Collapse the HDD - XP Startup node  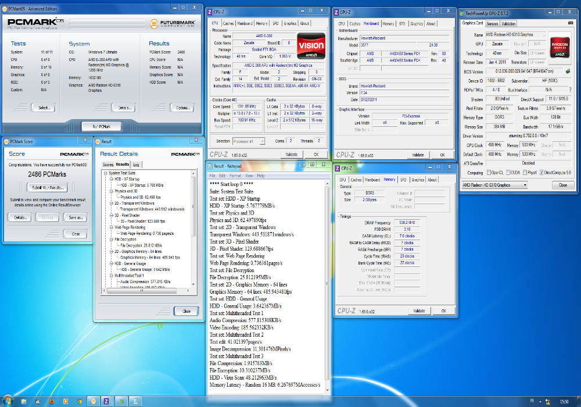point(111,179)
